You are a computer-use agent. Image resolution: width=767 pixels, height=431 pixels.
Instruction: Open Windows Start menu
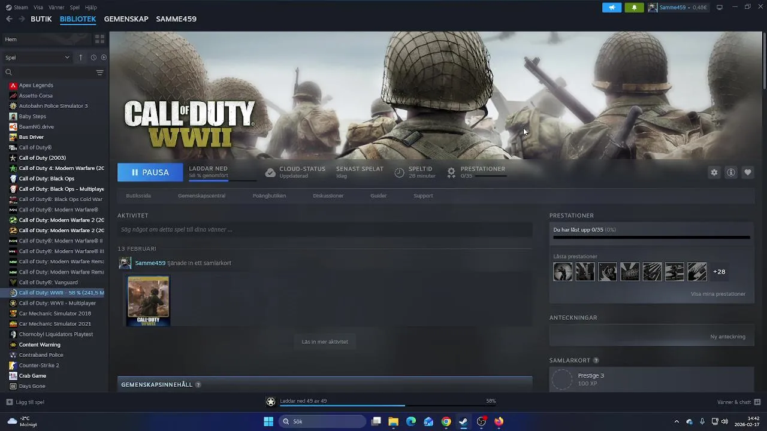(x=268, y=421)
